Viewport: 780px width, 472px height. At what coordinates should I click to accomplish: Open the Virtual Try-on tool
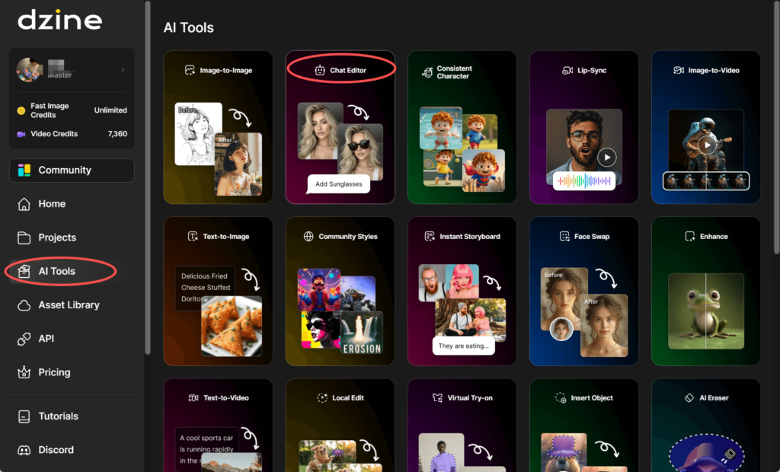click(462, 426)
